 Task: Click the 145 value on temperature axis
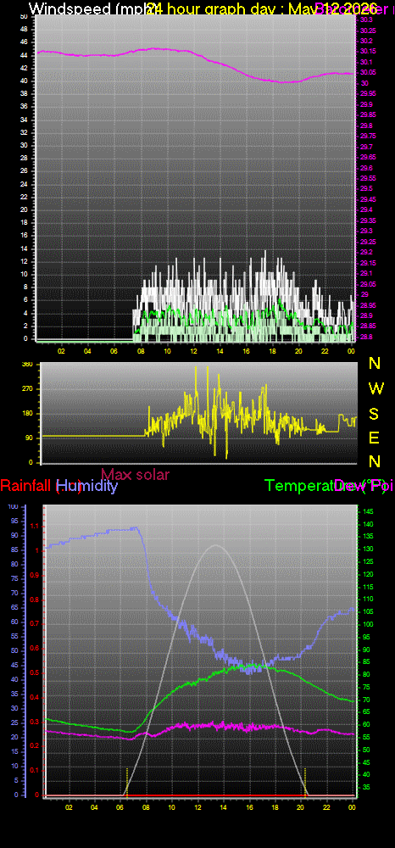(x=367, y=511)
